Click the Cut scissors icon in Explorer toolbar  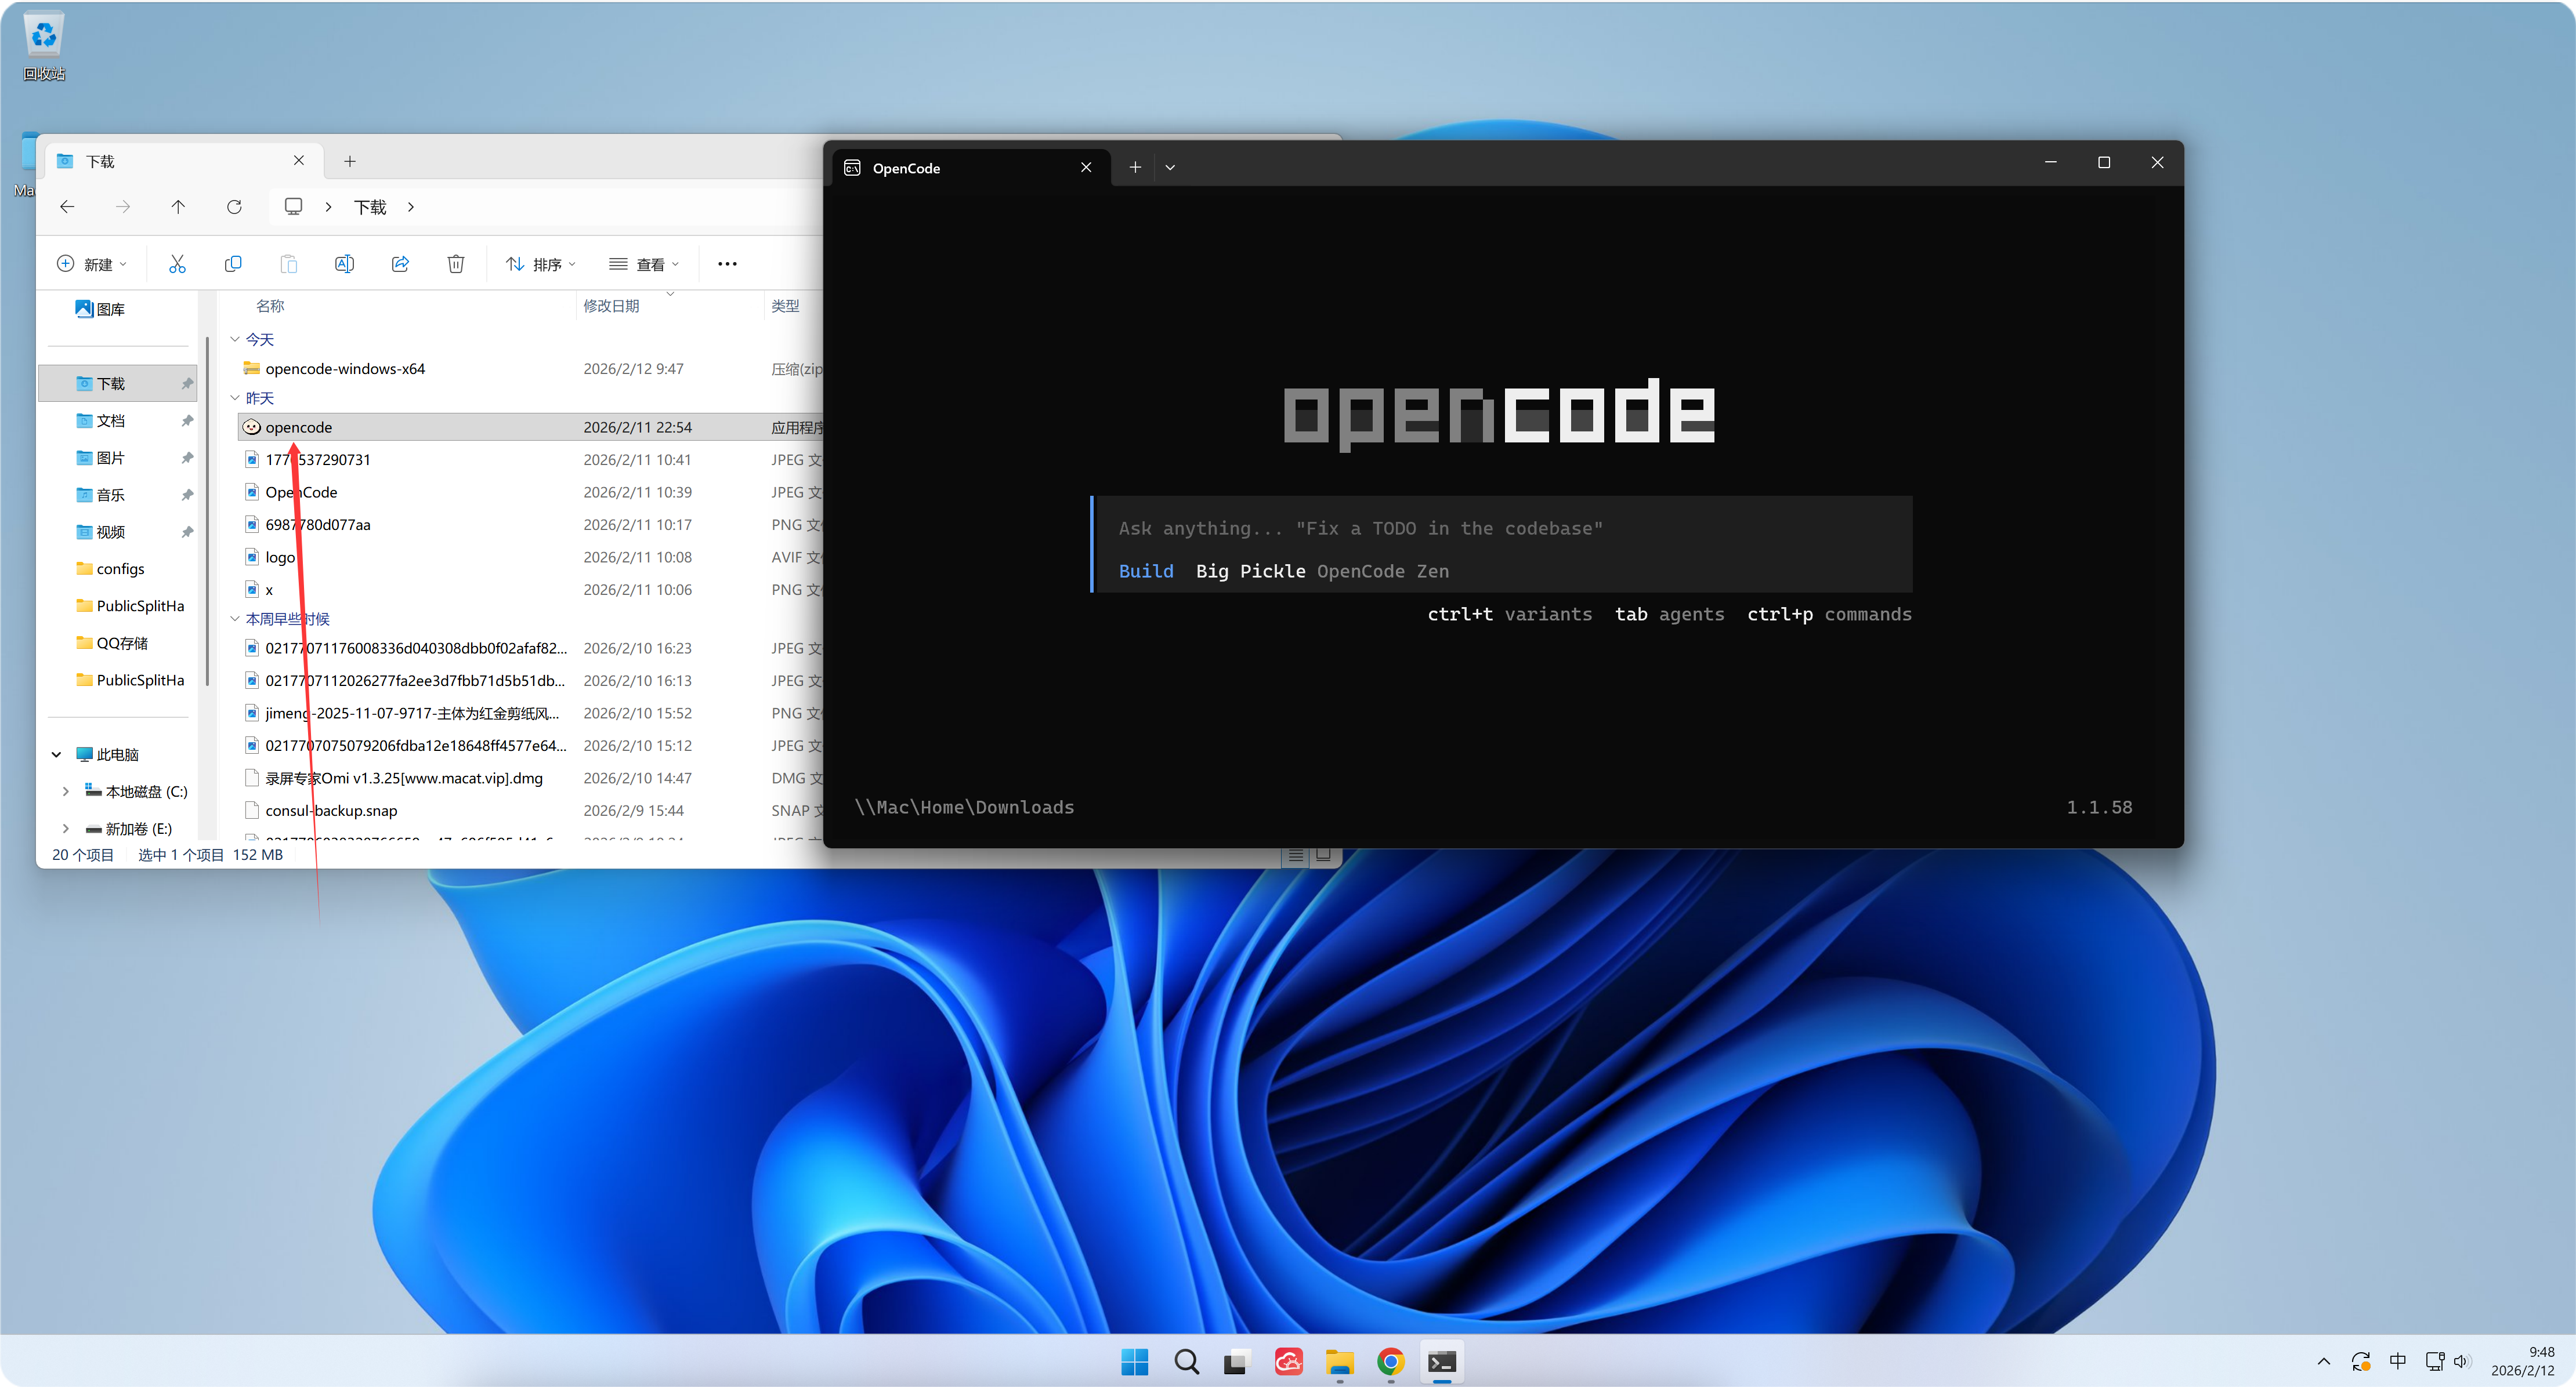pyautogui.click(x=177, y=264)
